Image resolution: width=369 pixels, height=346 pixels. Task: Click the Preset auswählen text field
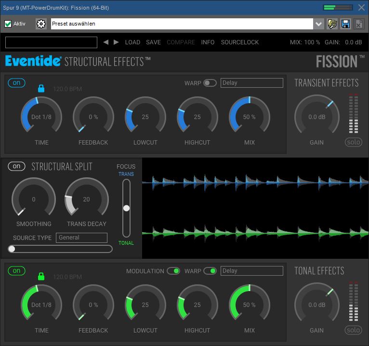click(182, 24)
